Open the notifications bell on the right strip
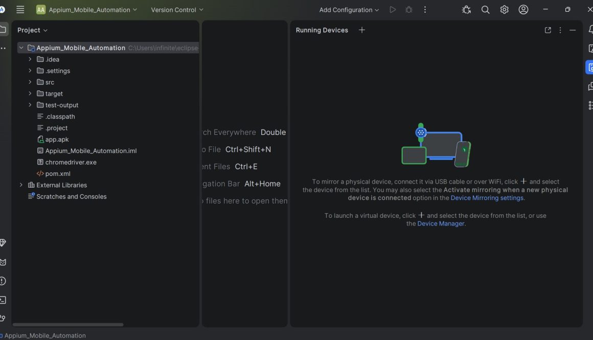Screen dimensions: 593x340 click(x=590, y=30)
